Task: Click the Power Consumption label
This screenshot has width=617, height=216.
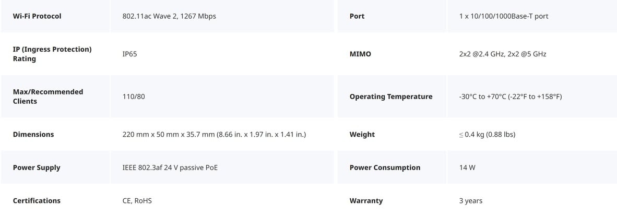Action: point(385,167)
